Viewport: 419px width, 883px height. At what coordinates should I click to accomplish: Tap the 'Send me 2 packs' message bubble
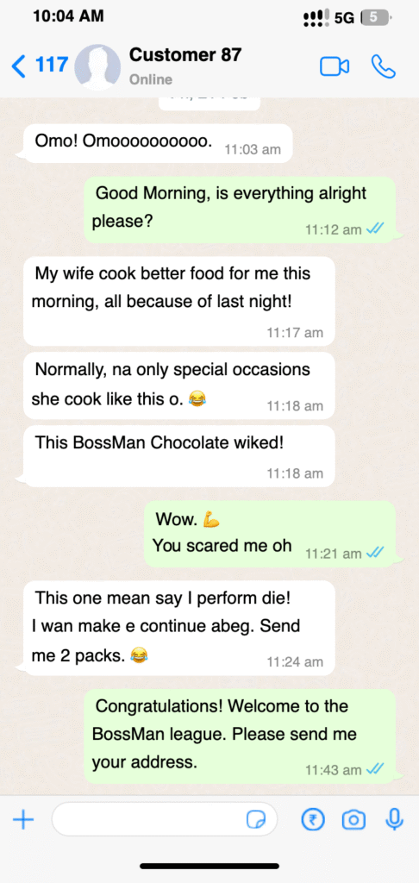pyautogui.click(x=178, y=628)
